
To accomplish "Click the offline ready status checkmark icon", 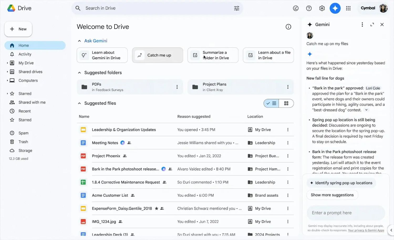I will coord(296,8).
